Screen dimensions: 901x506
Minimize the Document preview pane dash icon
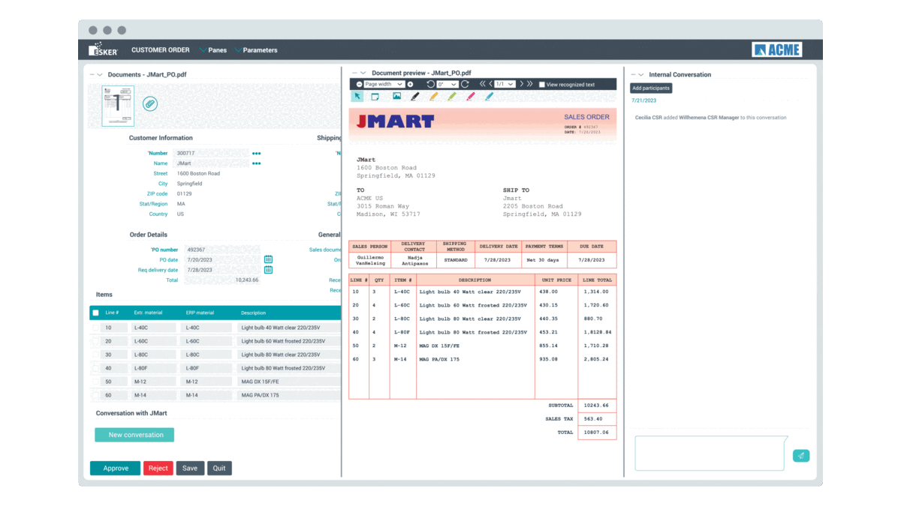pyautogui.click(x=354, y=73)
